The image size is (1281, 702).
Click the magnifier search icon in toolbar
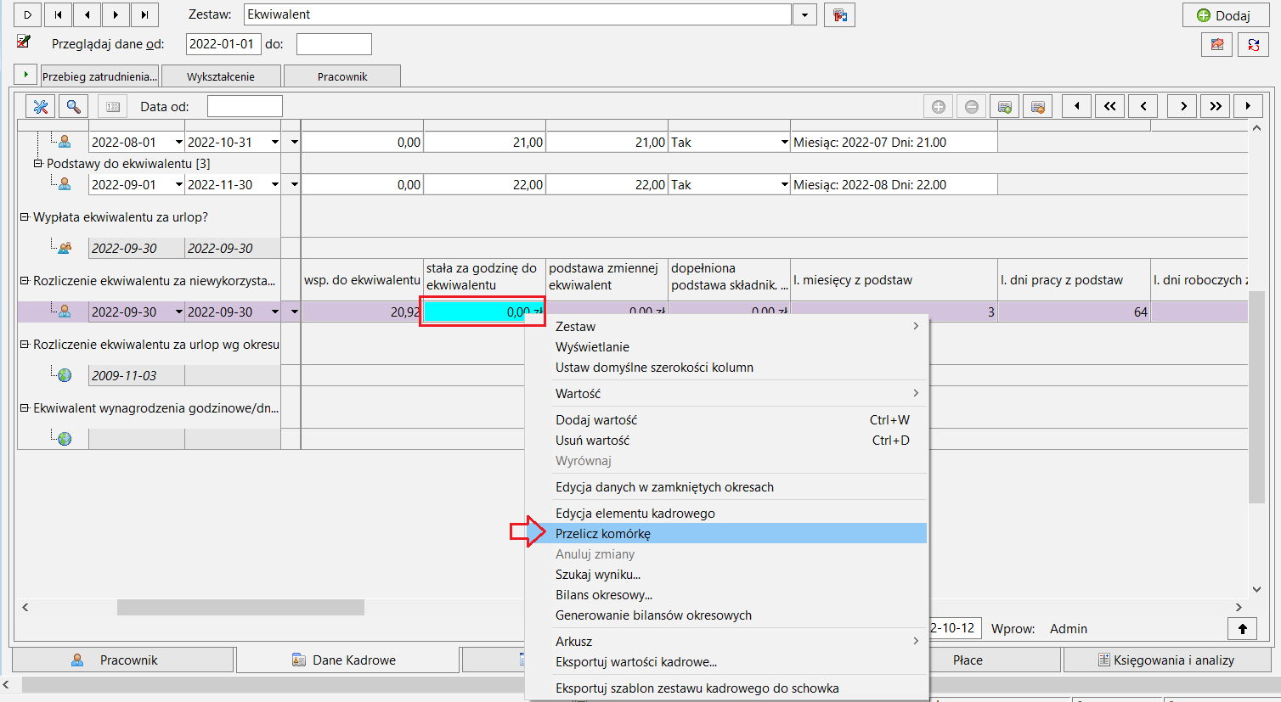point(74,106)
